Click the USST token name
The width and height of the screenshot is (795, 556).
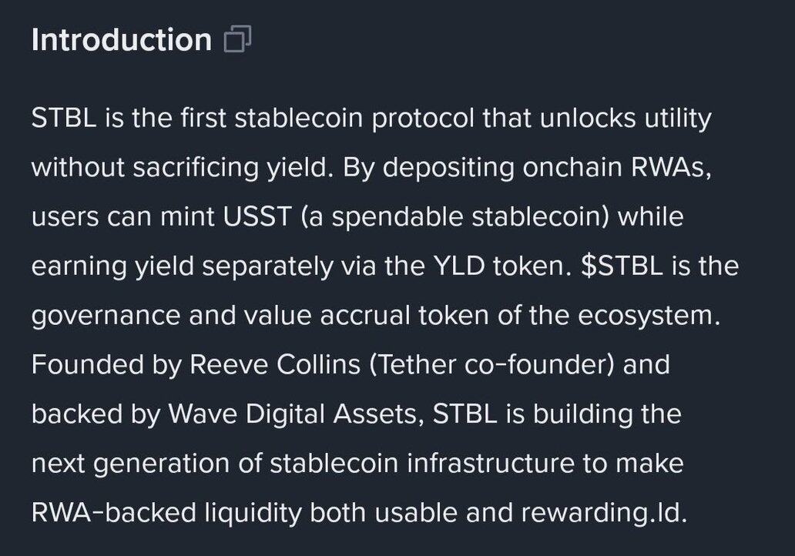(257, 216)
